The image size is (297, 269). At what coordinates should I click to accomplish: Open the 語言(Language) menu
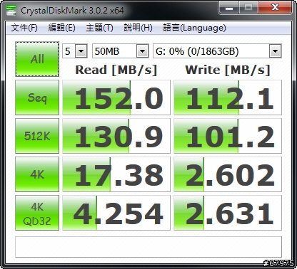[x=194, y=28]
